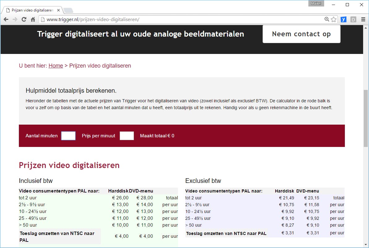
Task: Click the zoom magnifier icon in address bar
Action: (x=327, y=19)
